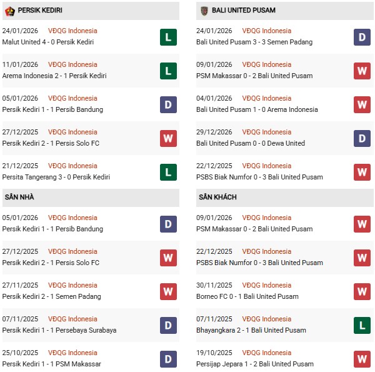Viewport: 375px width, 372px height.
Task: Click the L badge for Persita Tangerang match
Action: coord(168,172)
